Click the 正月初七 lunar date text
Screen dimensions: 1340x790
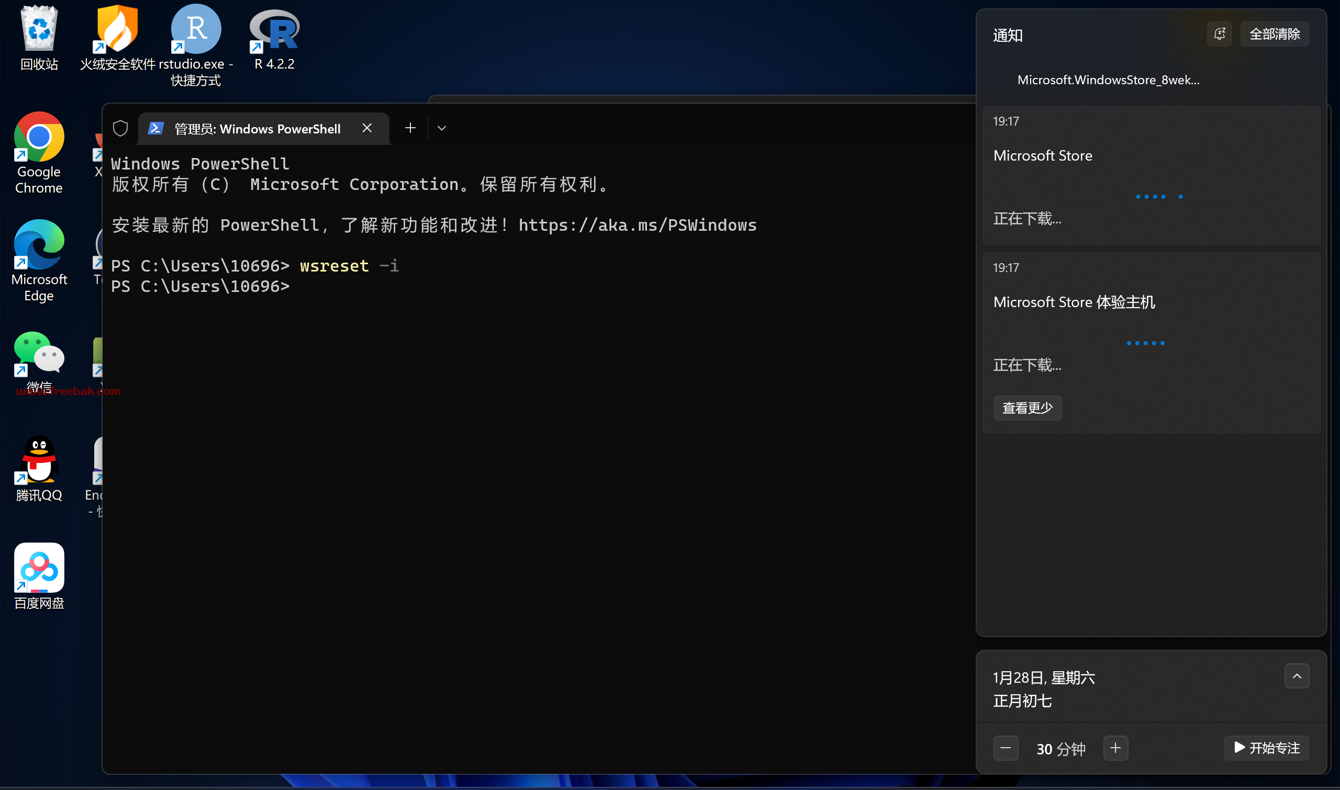[1022, 701]
